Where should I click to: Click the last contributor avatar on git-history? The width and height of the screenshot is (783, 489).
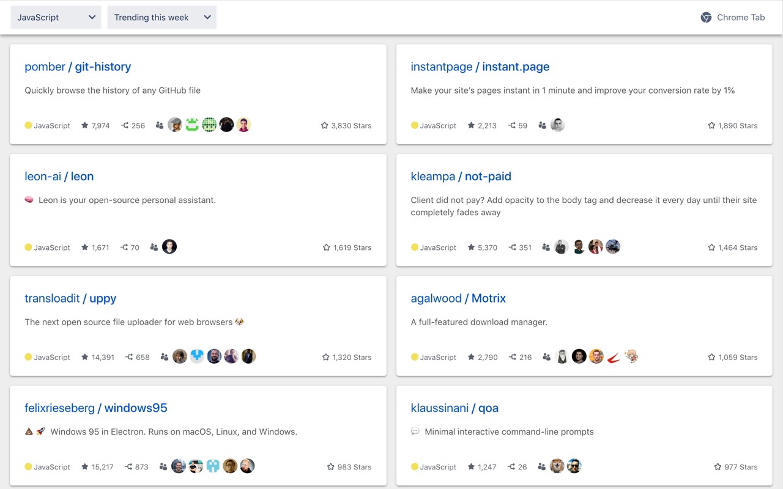pyautogui.click(x=243, y=125)
